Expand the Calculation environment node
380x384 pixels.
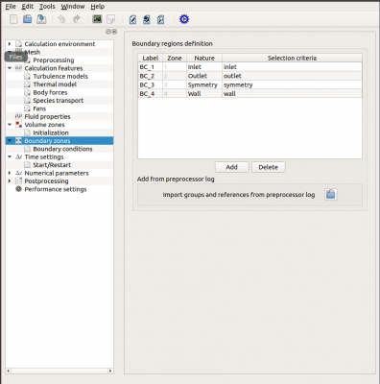click(10, 44)
